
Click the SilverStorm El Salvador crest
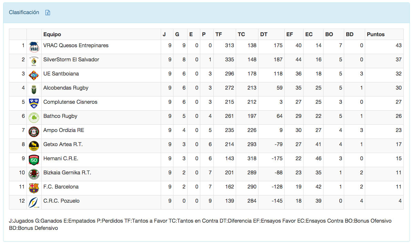(34, 60)
